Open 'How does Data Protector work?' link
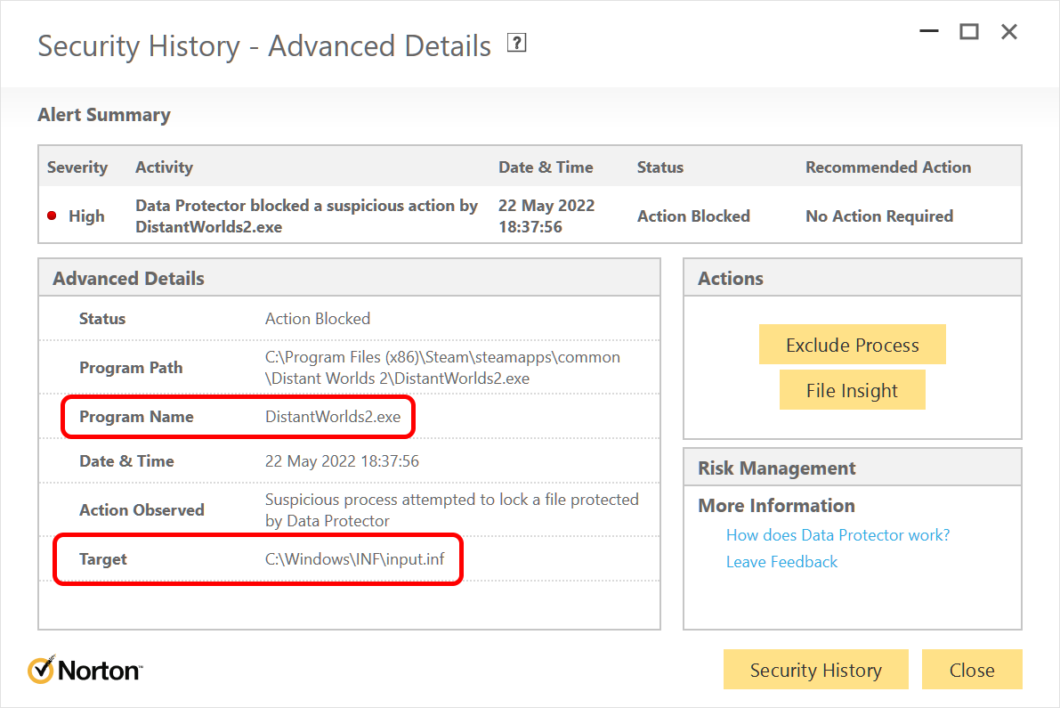The image size is (1060, 708). click(x=837, y=535)
